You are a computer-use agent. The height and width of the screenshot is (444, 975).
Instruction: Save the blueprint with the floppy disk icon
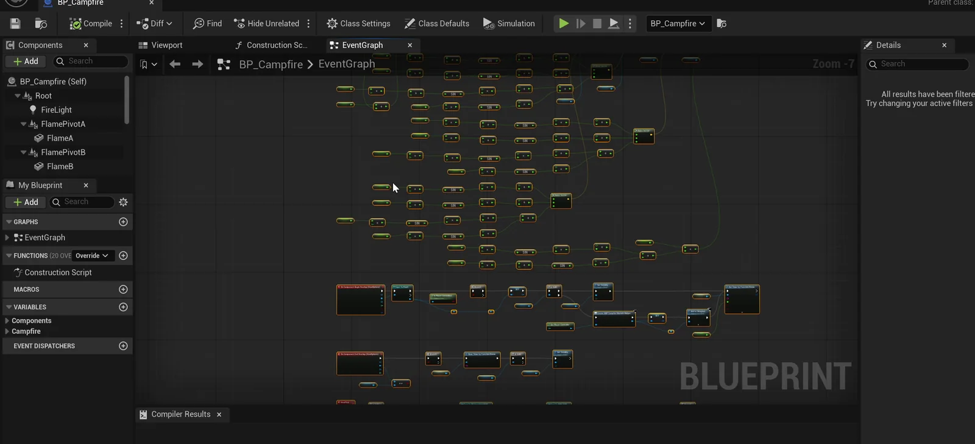[15, 24]
